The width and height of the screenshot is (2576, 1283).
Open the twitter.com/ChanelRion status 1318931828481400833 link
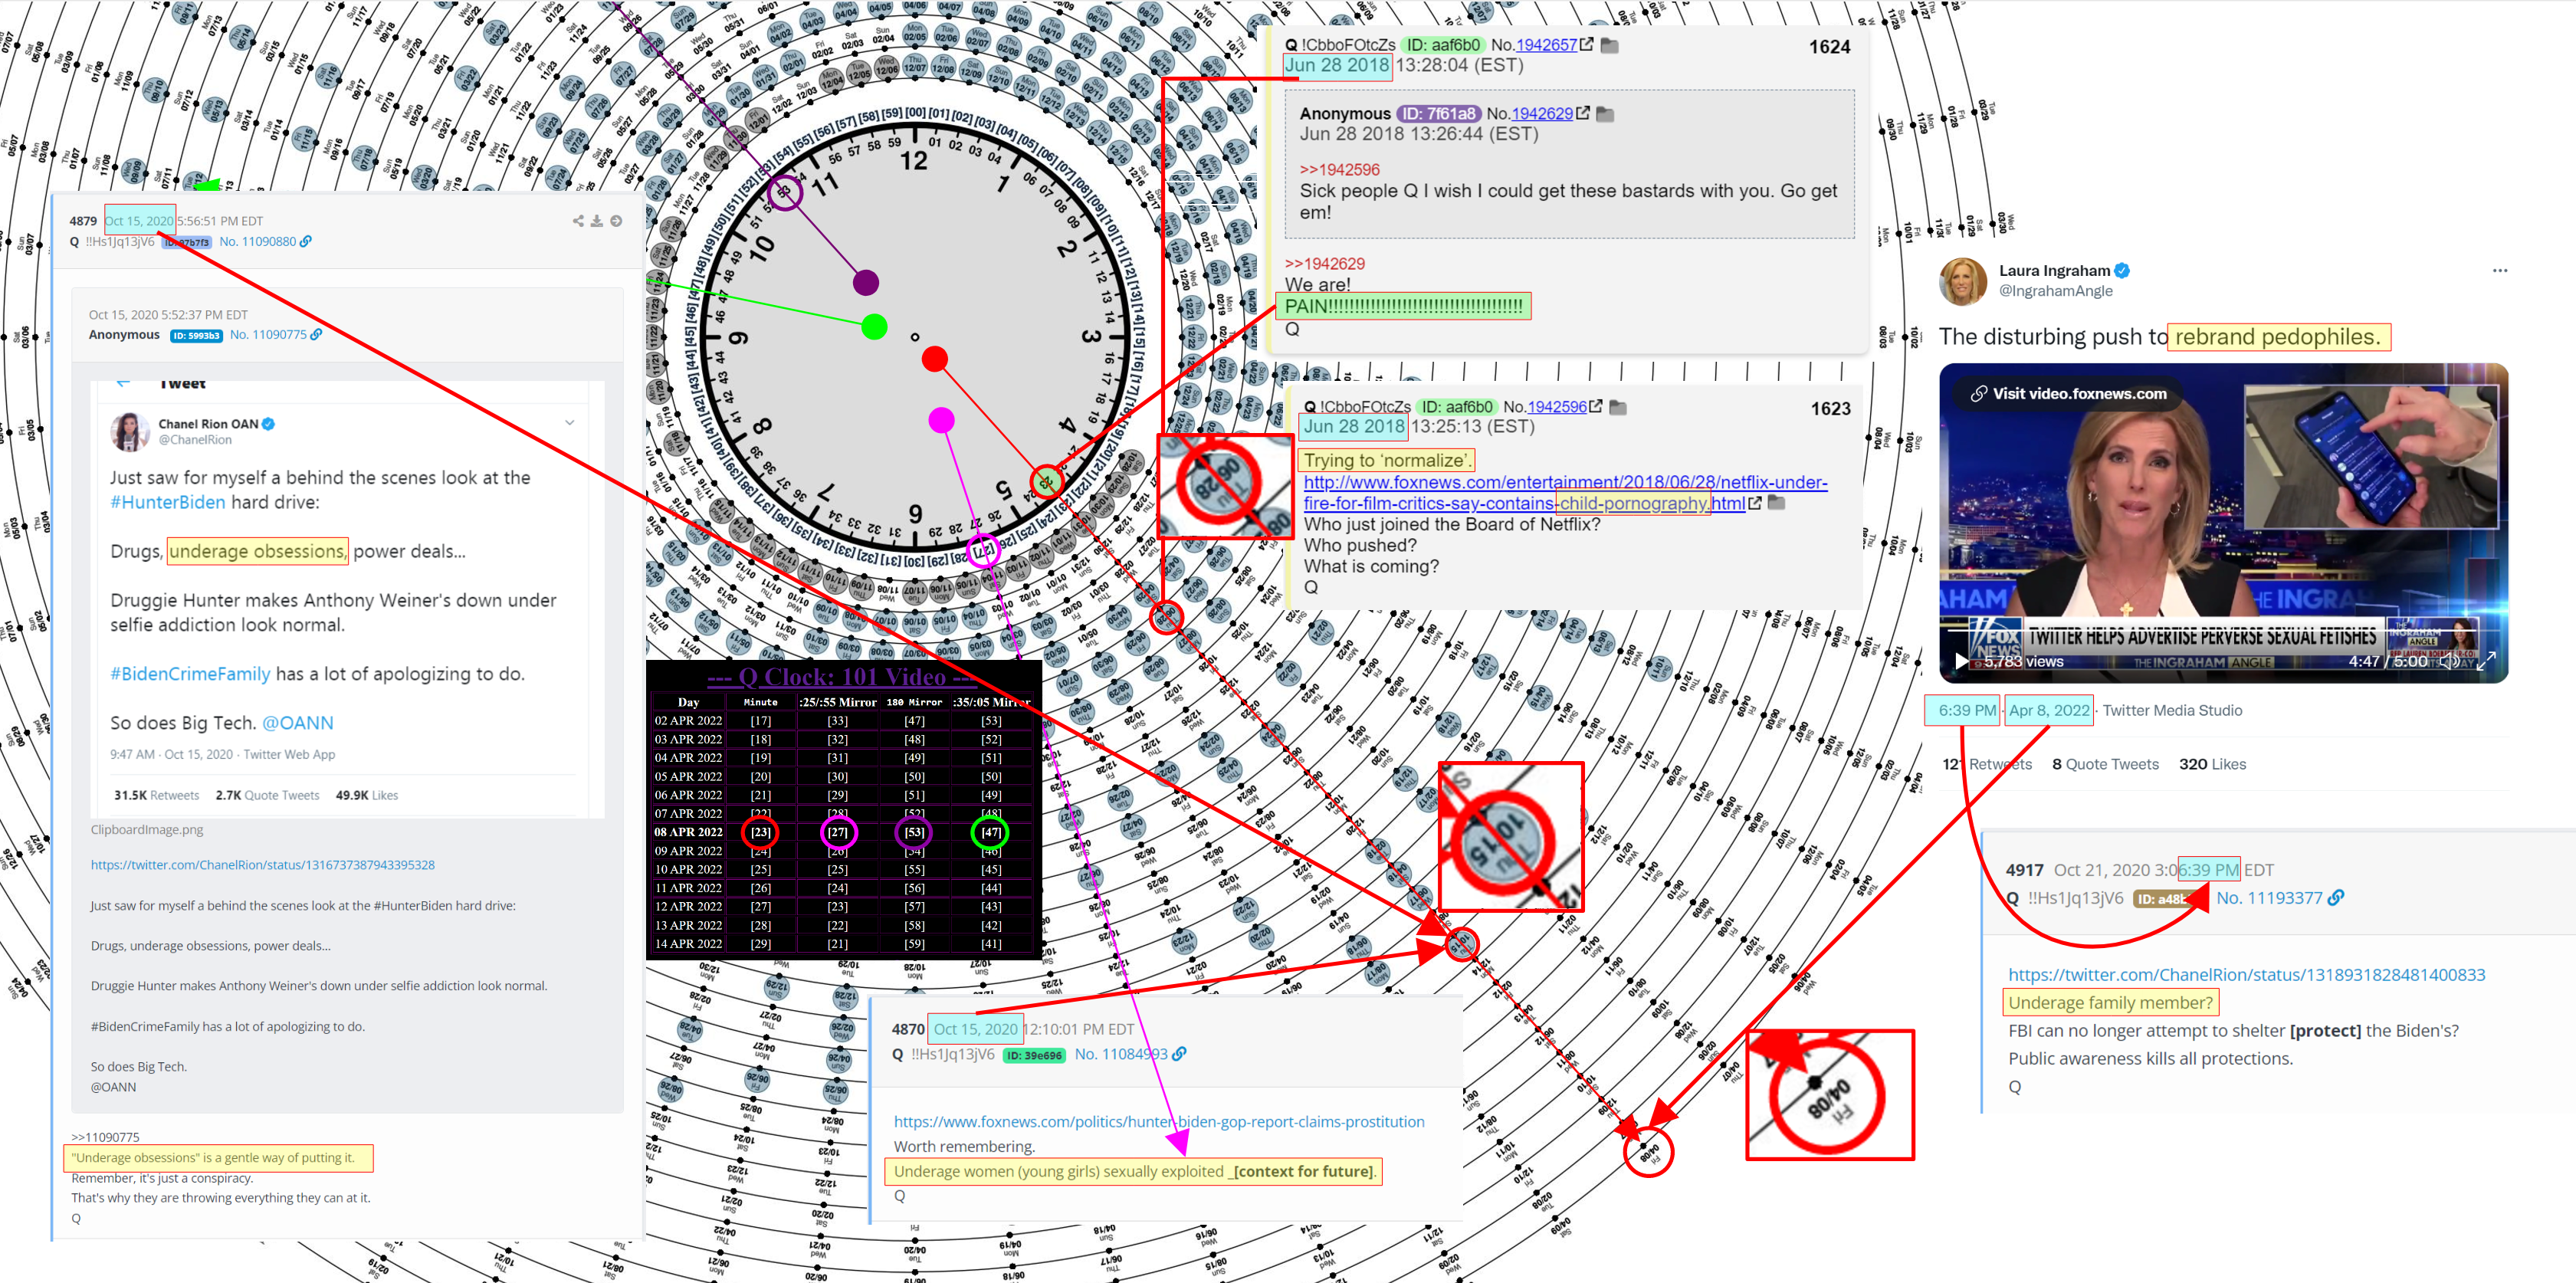tap(2246, 975)
